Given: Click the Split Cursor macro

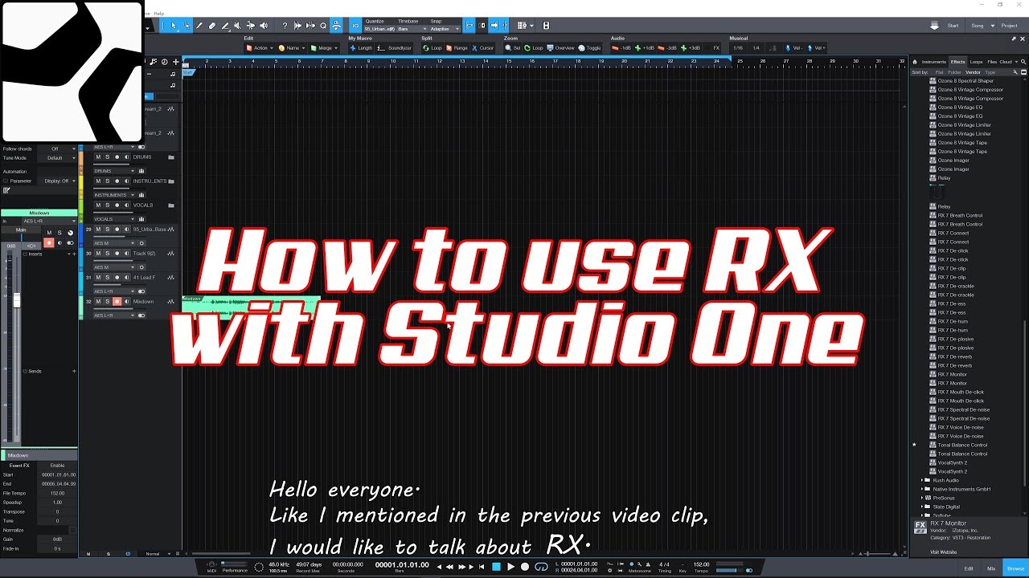Looking at the screenshot, I should click(x=482, y=48).
